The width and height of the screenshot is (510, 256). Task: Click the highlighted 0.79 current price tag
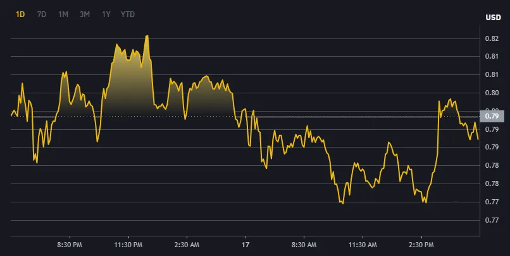coord(492,116)
